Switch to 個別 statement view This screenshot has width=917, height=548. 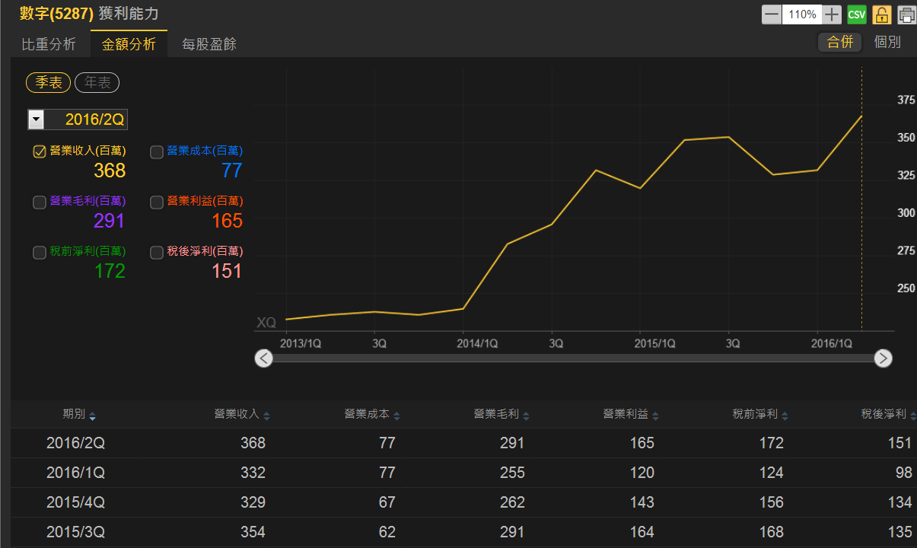coord(887,42)
